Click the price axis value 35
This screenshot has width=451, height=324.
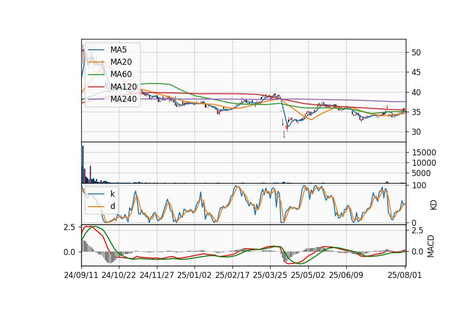point(416,112)
